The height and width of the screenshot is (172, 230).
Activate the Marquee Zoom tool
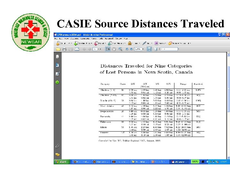pyautogui.click(x=120, y=49)
